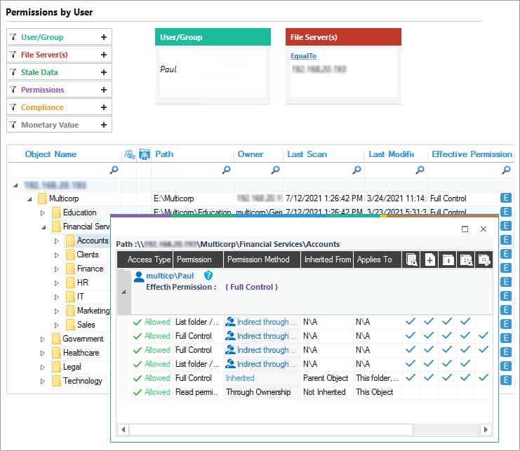Open the User/Group filter
This screenshot has width=520, height=451.
pyautogui.click(x=59, y=36)
